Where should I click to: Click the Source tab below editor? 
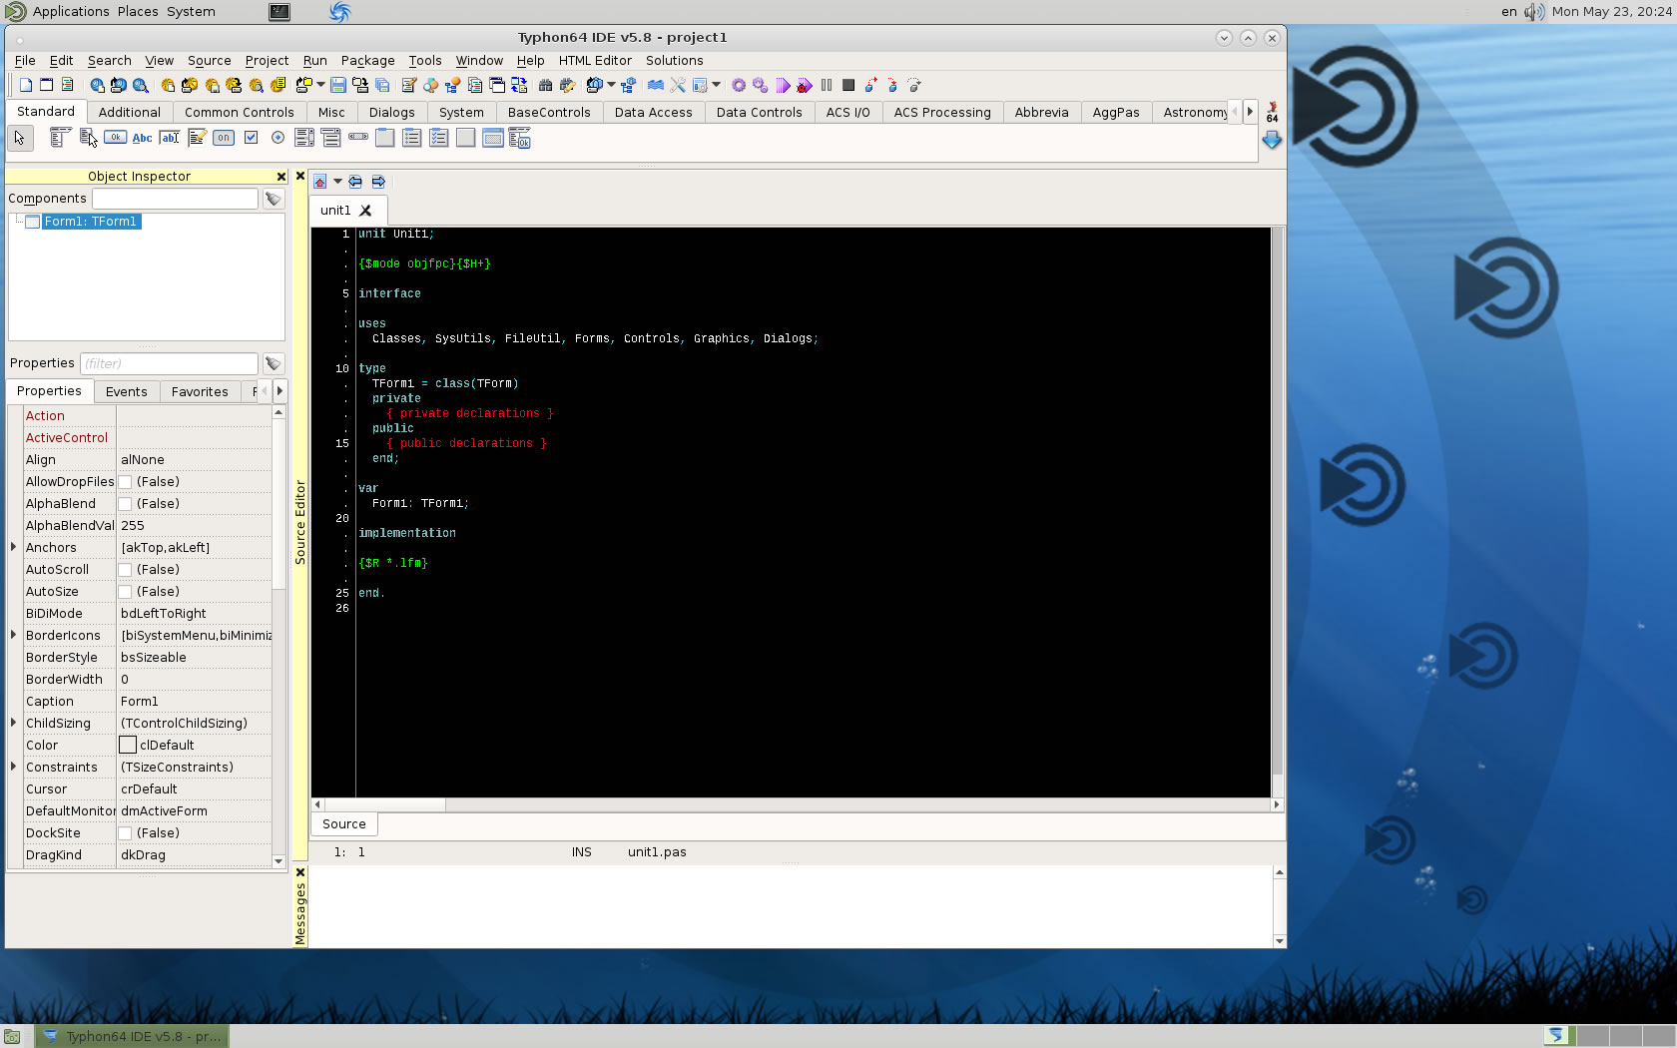(344, 824)
